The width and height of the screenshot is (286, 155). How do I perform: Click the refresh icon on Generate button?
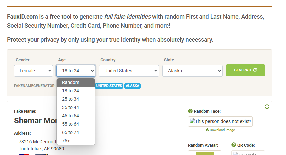pyautogui.click(x=255, y=70)
